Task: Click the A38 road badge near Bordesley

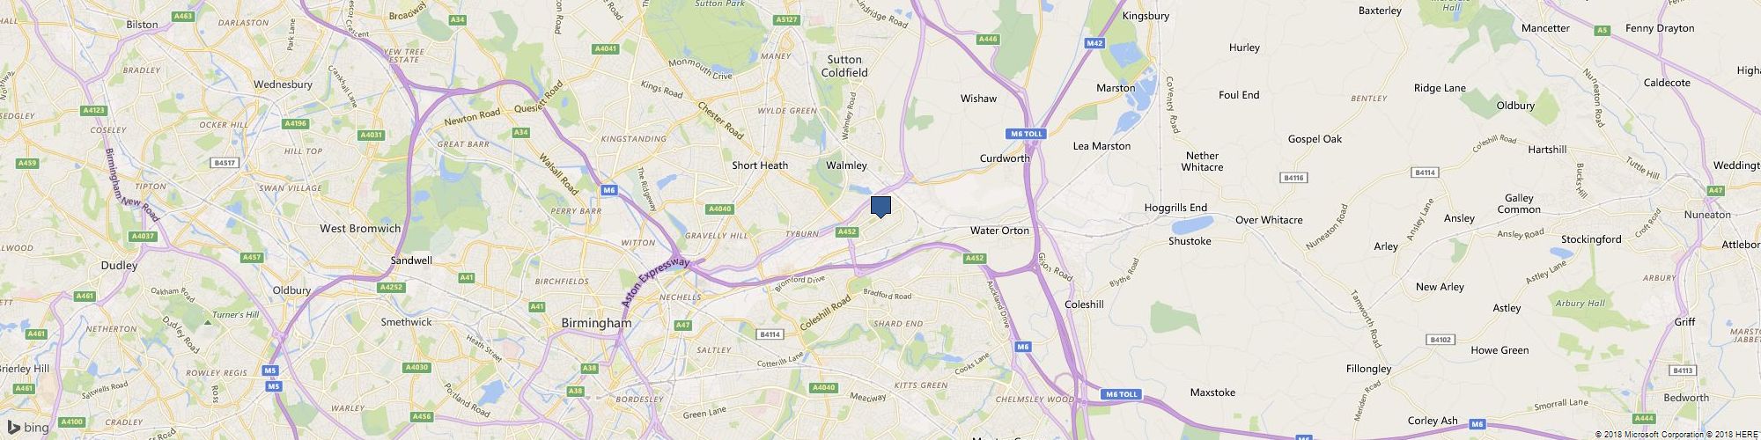Action: pos(576,391)
